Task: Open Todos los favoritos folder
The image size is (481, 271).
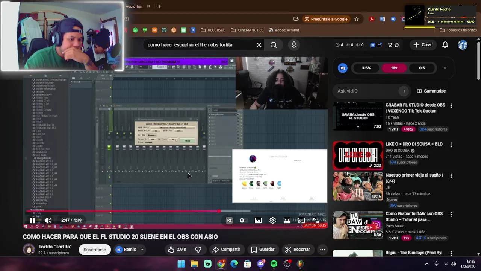Action: tap(458, 30)
